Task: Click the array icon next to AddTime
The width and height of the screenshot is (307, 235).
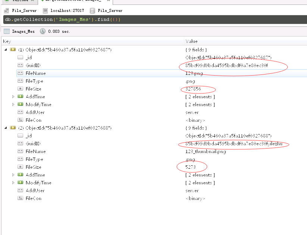Action: (x=21, y=96)
